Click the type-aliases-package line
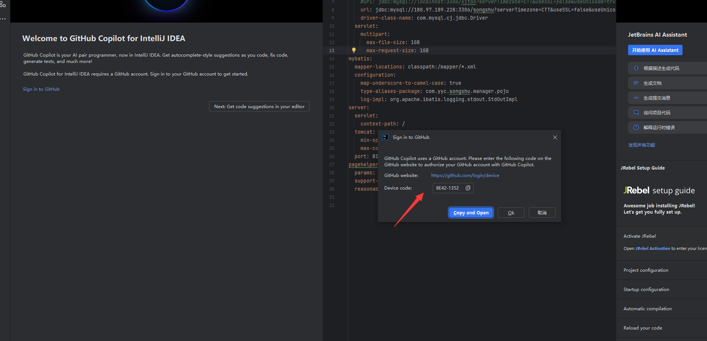The image size is (707, 341). [434, 91]
